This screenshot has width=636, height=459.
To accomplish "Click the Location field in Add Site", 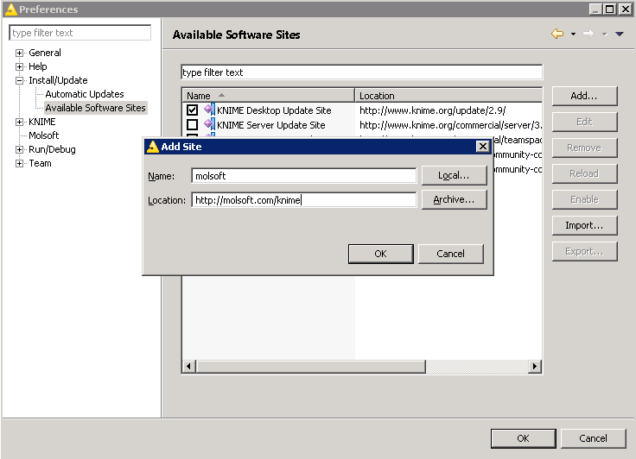I will coord(304,200).
